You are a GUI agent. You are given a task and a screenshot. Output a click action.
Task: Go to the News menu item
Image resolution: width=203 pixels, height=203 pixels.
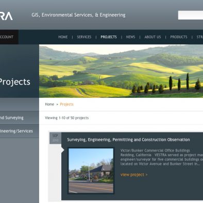pyautogui.click(x=130, y=37)
